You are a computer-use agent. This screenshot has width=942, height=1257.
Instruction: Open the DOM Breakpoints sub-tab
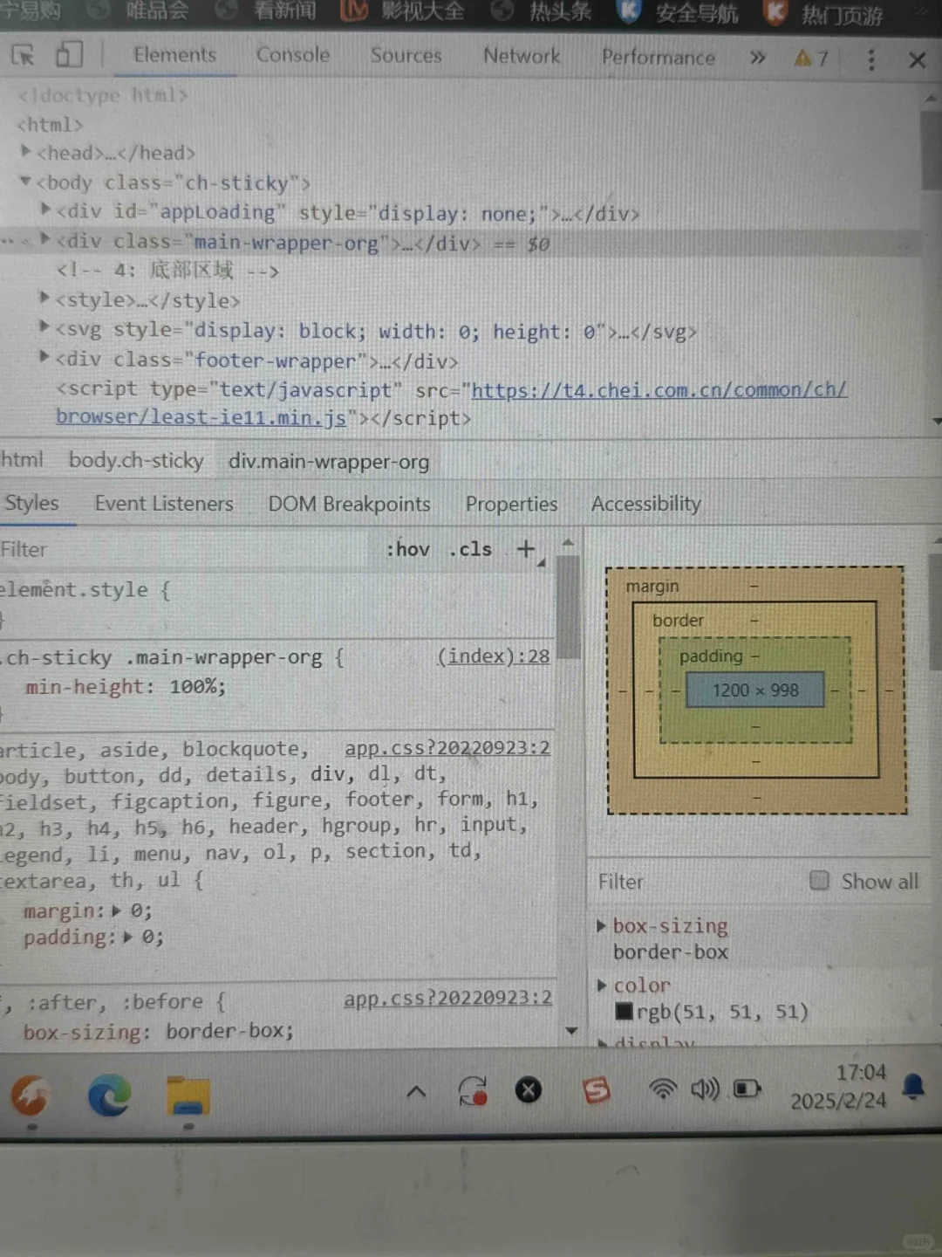click(x=349, y=504)
